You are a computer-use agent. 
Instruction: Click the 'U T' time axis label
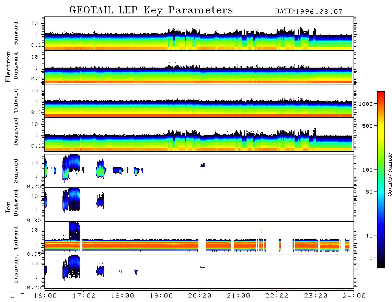pyautogui.click(x=18, y=296)
